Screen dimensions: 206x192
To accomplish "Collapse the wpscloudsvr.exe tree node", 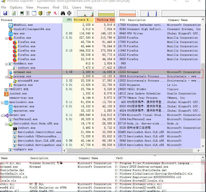I will pyautogui.click(x=2, y=103).
